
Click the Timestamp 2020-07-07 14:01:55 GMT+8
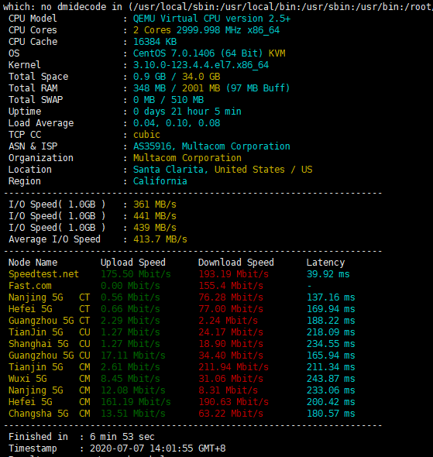click(x=157, y=448)
